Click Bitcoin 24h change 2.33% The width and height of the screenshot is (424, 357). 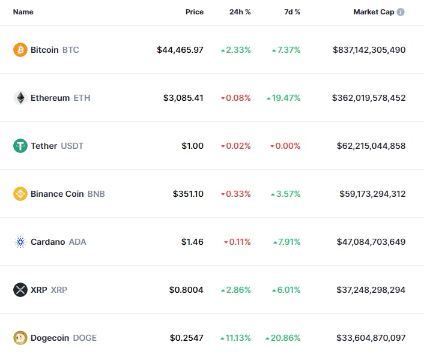(236, 50)
